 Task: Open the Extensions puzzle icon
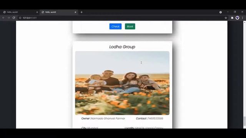(x=232, y=18)
